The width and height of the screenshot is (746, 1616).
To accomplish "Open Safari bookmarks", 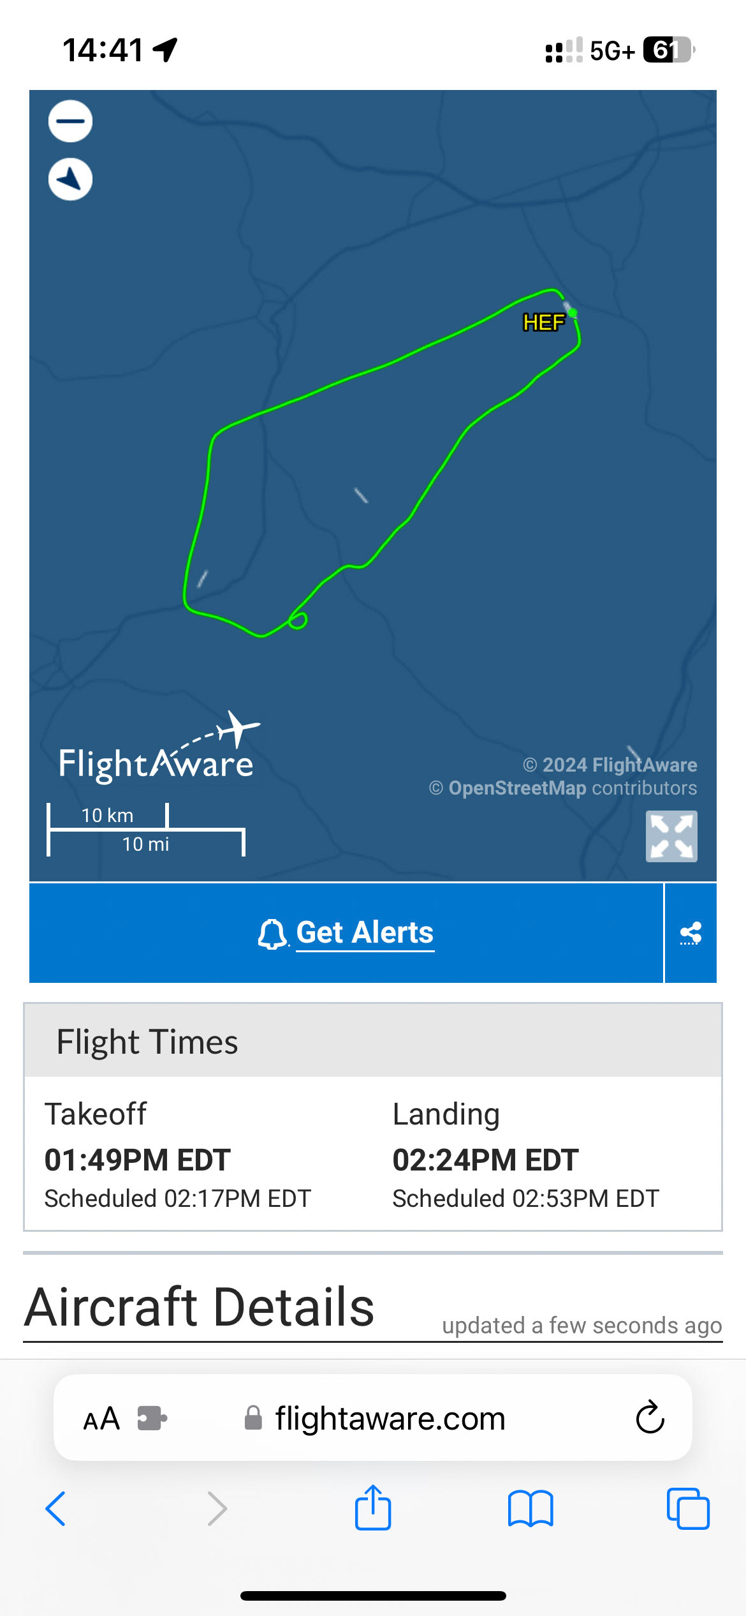I will 530,1509.
